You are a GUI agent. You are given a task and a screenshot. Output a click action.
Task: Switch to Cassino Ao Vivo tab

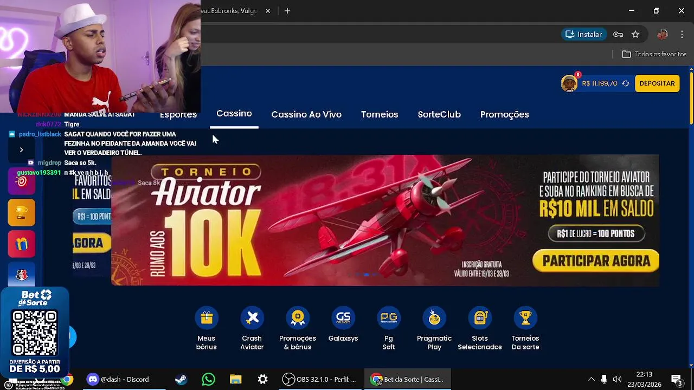click(306, 114)
